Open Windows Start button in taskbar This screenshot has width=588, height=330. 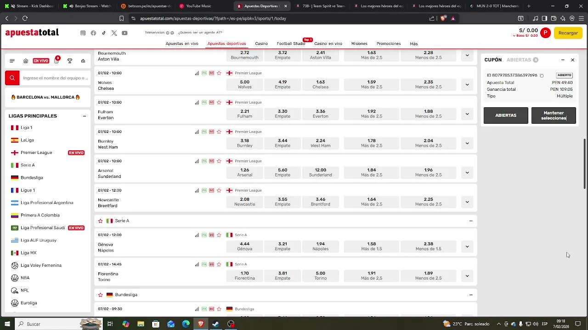pos(7,324)
